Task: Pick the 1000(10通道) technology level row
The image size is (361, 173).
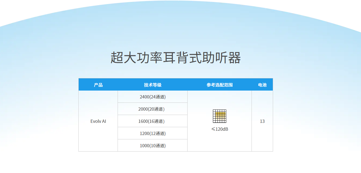Action: pyautogui.click(x=152, y=146)
